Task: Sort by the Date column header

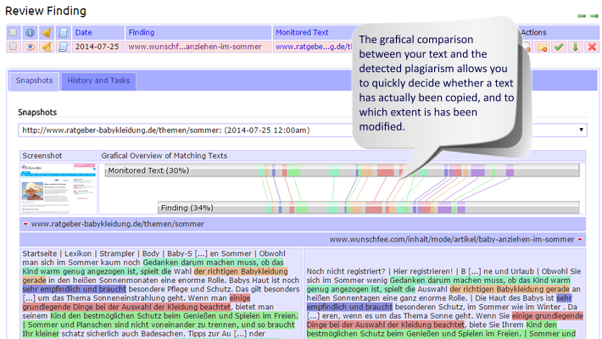Action: [83, 33]
